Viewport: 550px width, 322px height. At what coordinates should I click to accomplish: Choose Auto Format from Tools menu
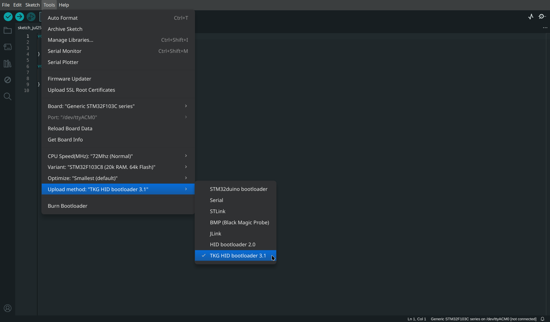click(x=118, y=18)
